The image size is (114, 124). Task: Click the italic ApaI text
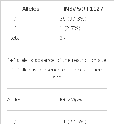click(x=77, y=100)
